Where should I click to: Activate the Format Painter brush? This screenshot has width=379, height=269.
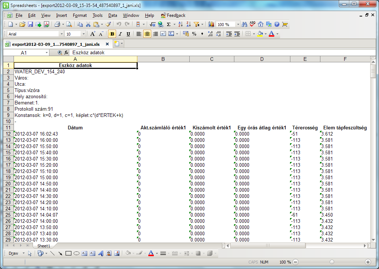coord(108,24)
